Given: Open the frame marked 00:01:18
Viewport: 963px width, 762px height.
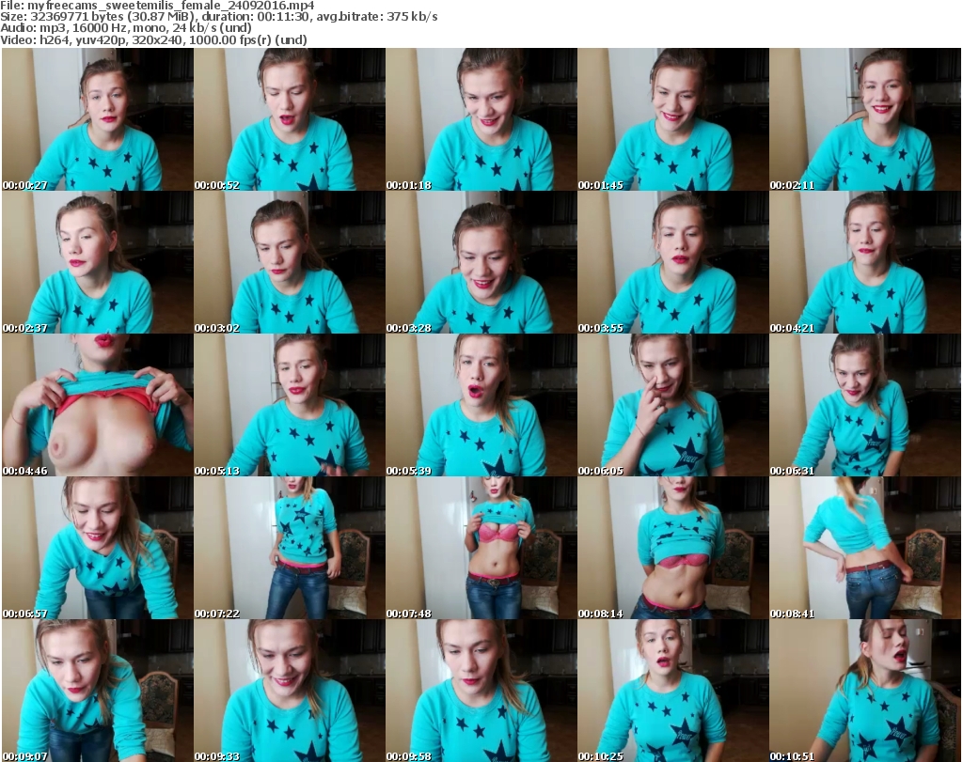Looking at the screenshot, I should [x=481, y=119].
